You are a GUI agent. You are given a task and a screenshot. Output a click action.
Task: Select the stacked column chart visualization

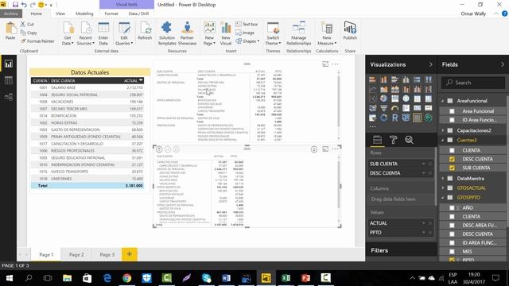pyautogui.click(x=383, y=79)
